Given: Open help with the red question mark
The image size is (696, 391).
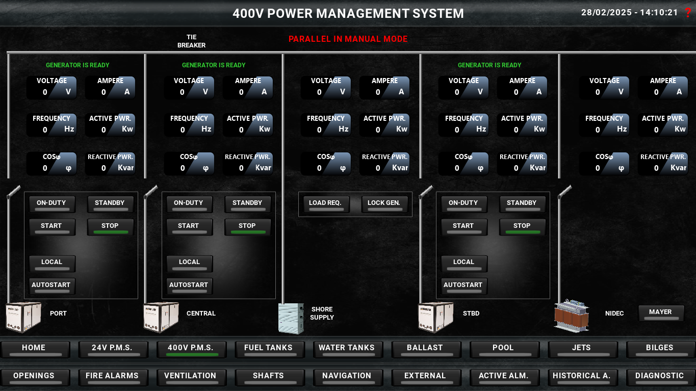Looking at the screenshot, I should click(x=688, y=13).
